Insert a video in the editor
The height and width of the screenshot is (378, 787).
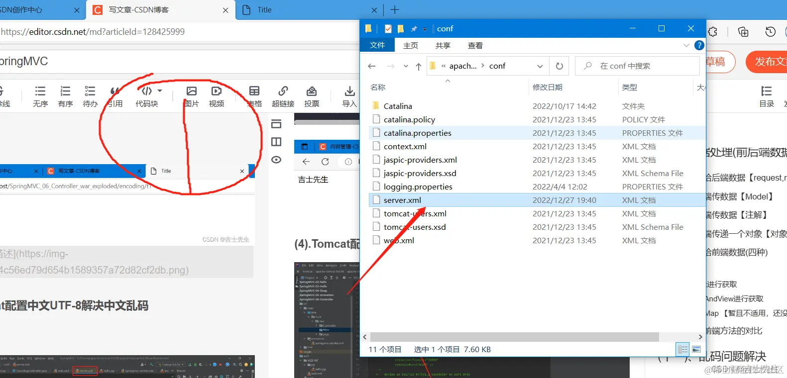pos(217,96)
